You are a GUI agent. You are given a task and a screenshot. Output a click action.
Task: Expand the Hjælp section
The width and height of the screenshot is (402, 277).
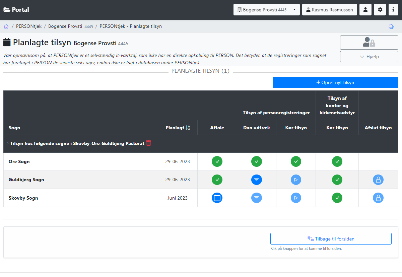[369, 57]
